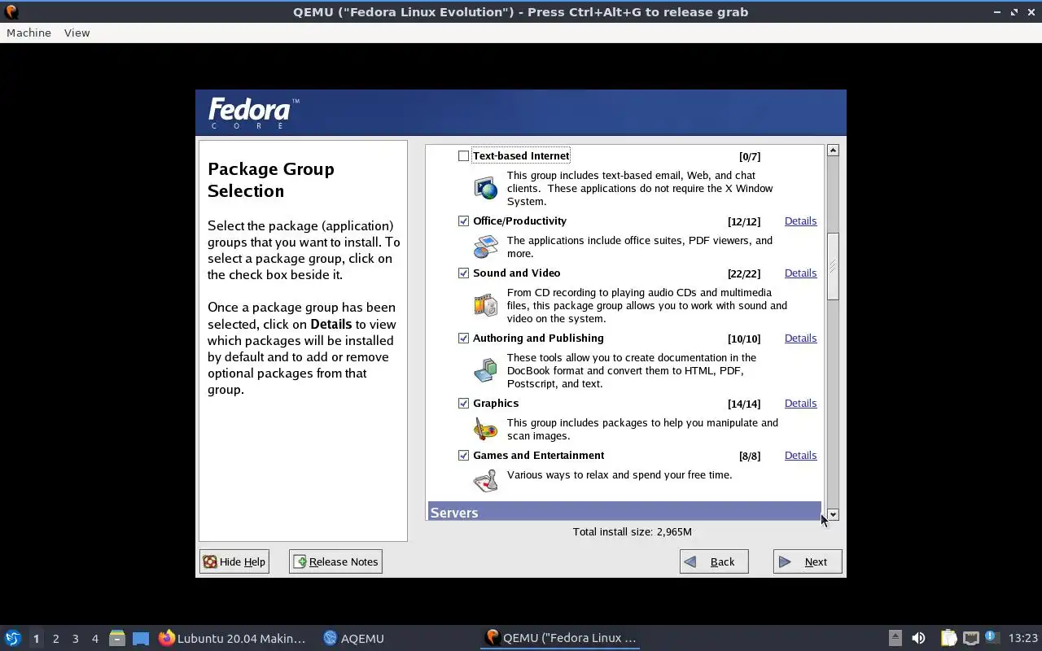Click the Servers section header
Screen dimensions: 1042x651
pyautogui.click(x=624, y=512)
